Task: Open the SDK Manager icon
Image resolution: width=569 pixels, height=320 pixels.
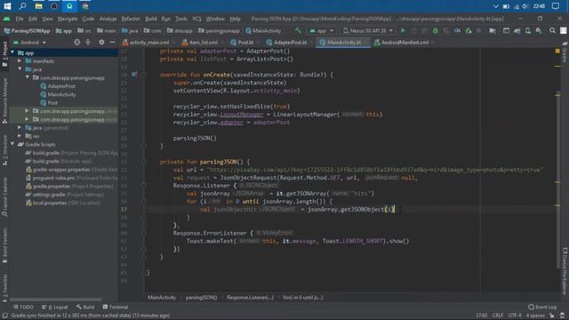Action: (539, 31)
